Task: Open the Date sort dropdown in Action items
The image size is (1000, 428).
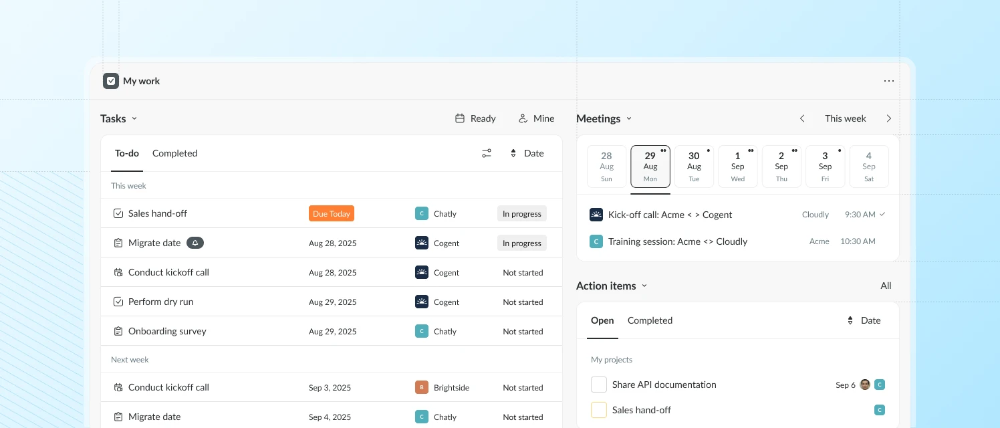Action: point(864,320)
